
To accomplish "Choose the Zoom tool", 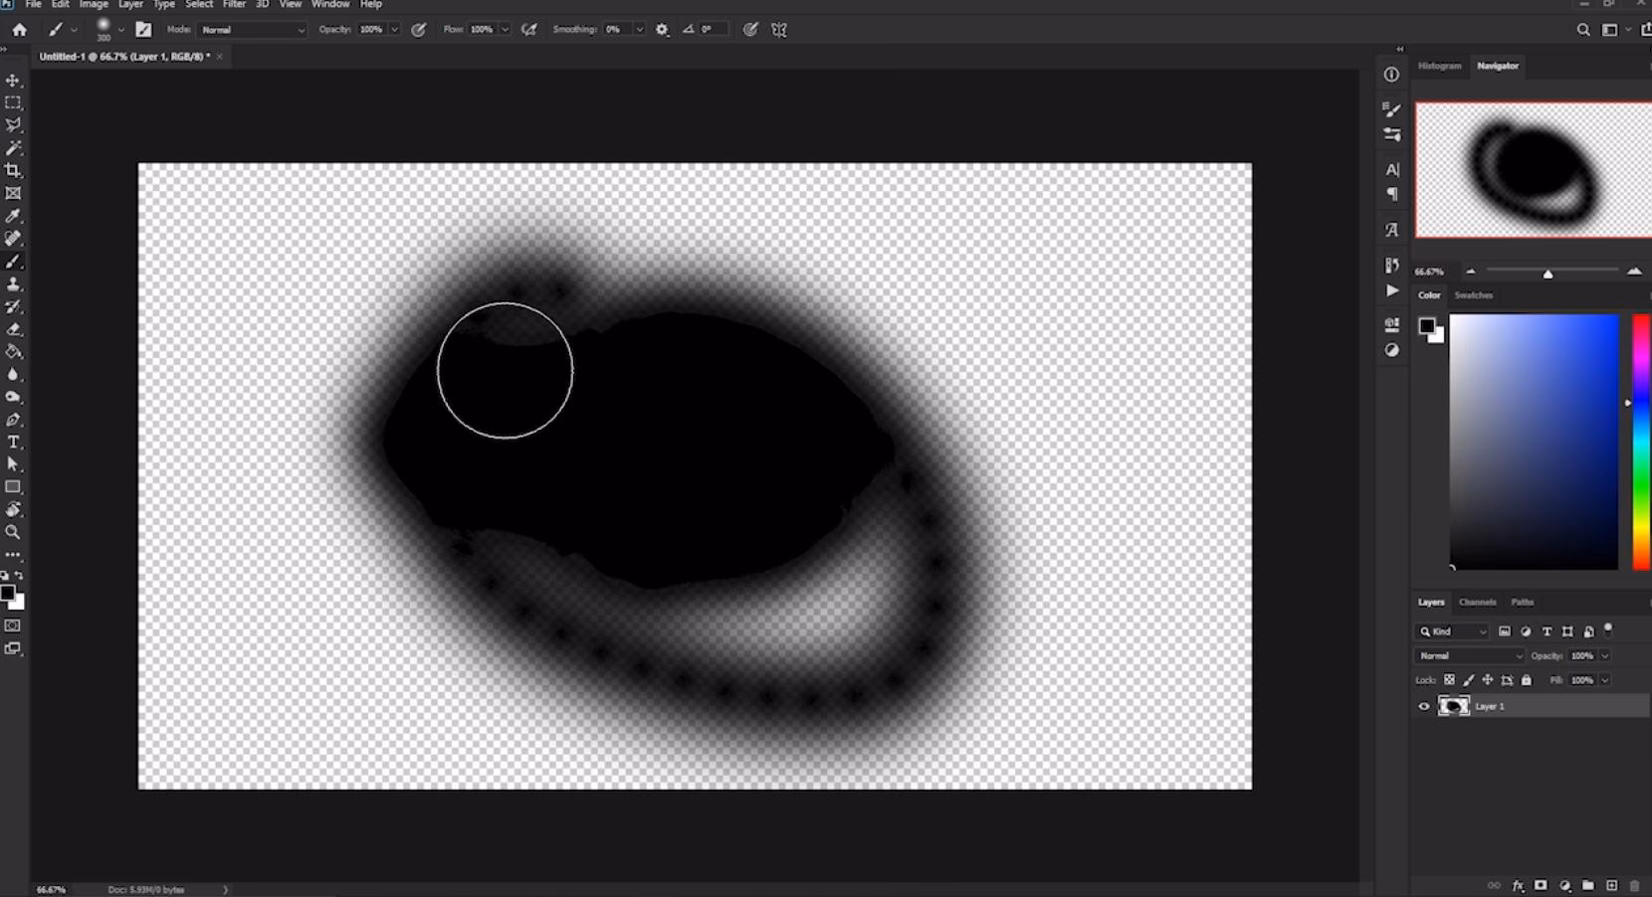I will click(x=13, y=532).
